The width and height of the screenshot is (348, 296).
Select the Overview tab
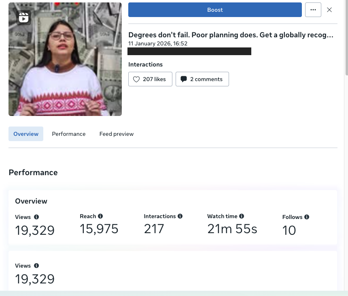pos(26,134)
